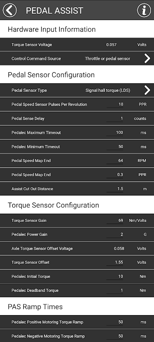Select Throttle or pedal sensor value

(108, 59)
